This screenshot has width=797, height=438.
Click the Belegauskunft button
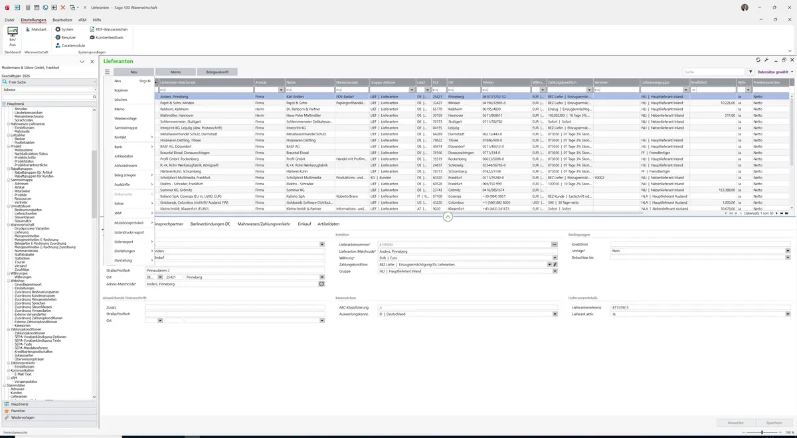pos(217,72)
